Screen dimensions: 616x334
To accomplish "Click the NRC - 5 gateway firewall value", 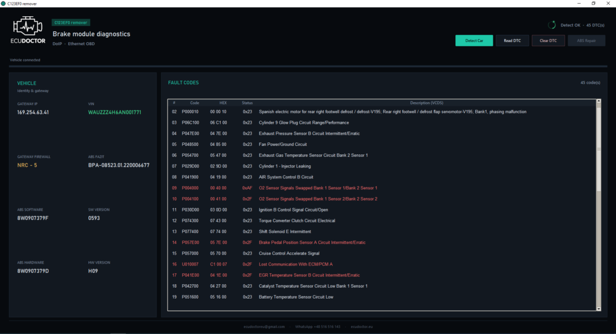I will 27,165.
